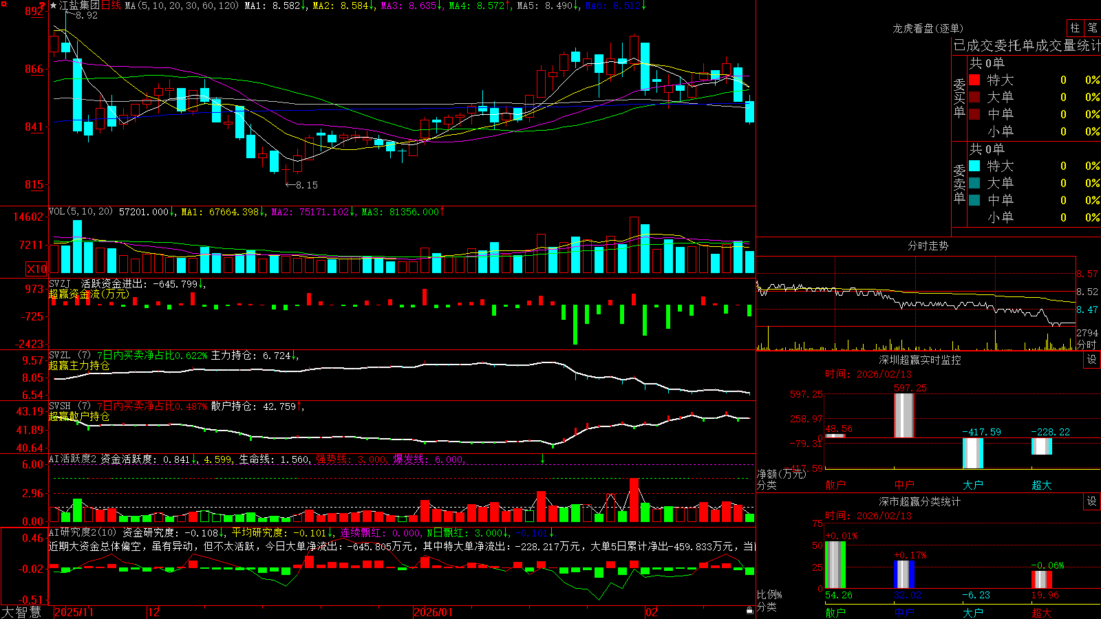1101x619 pixels.
Task: Click cyan 特大 swatch under 委卖单
Action: tap(974, 166)
